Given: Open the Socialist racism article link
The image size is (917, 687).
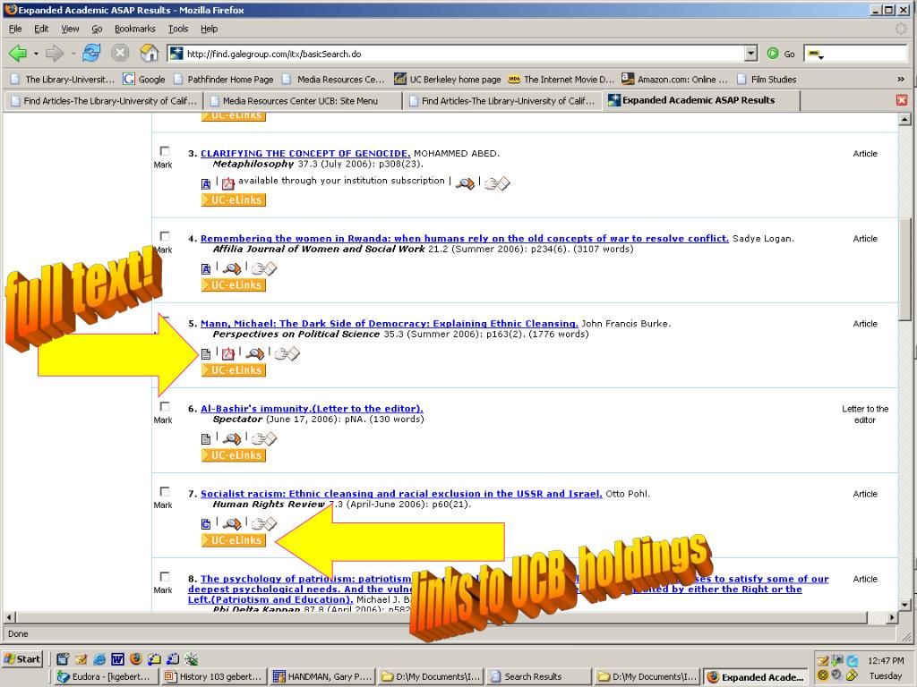Looking at the screenshot, I should point(401,494).
